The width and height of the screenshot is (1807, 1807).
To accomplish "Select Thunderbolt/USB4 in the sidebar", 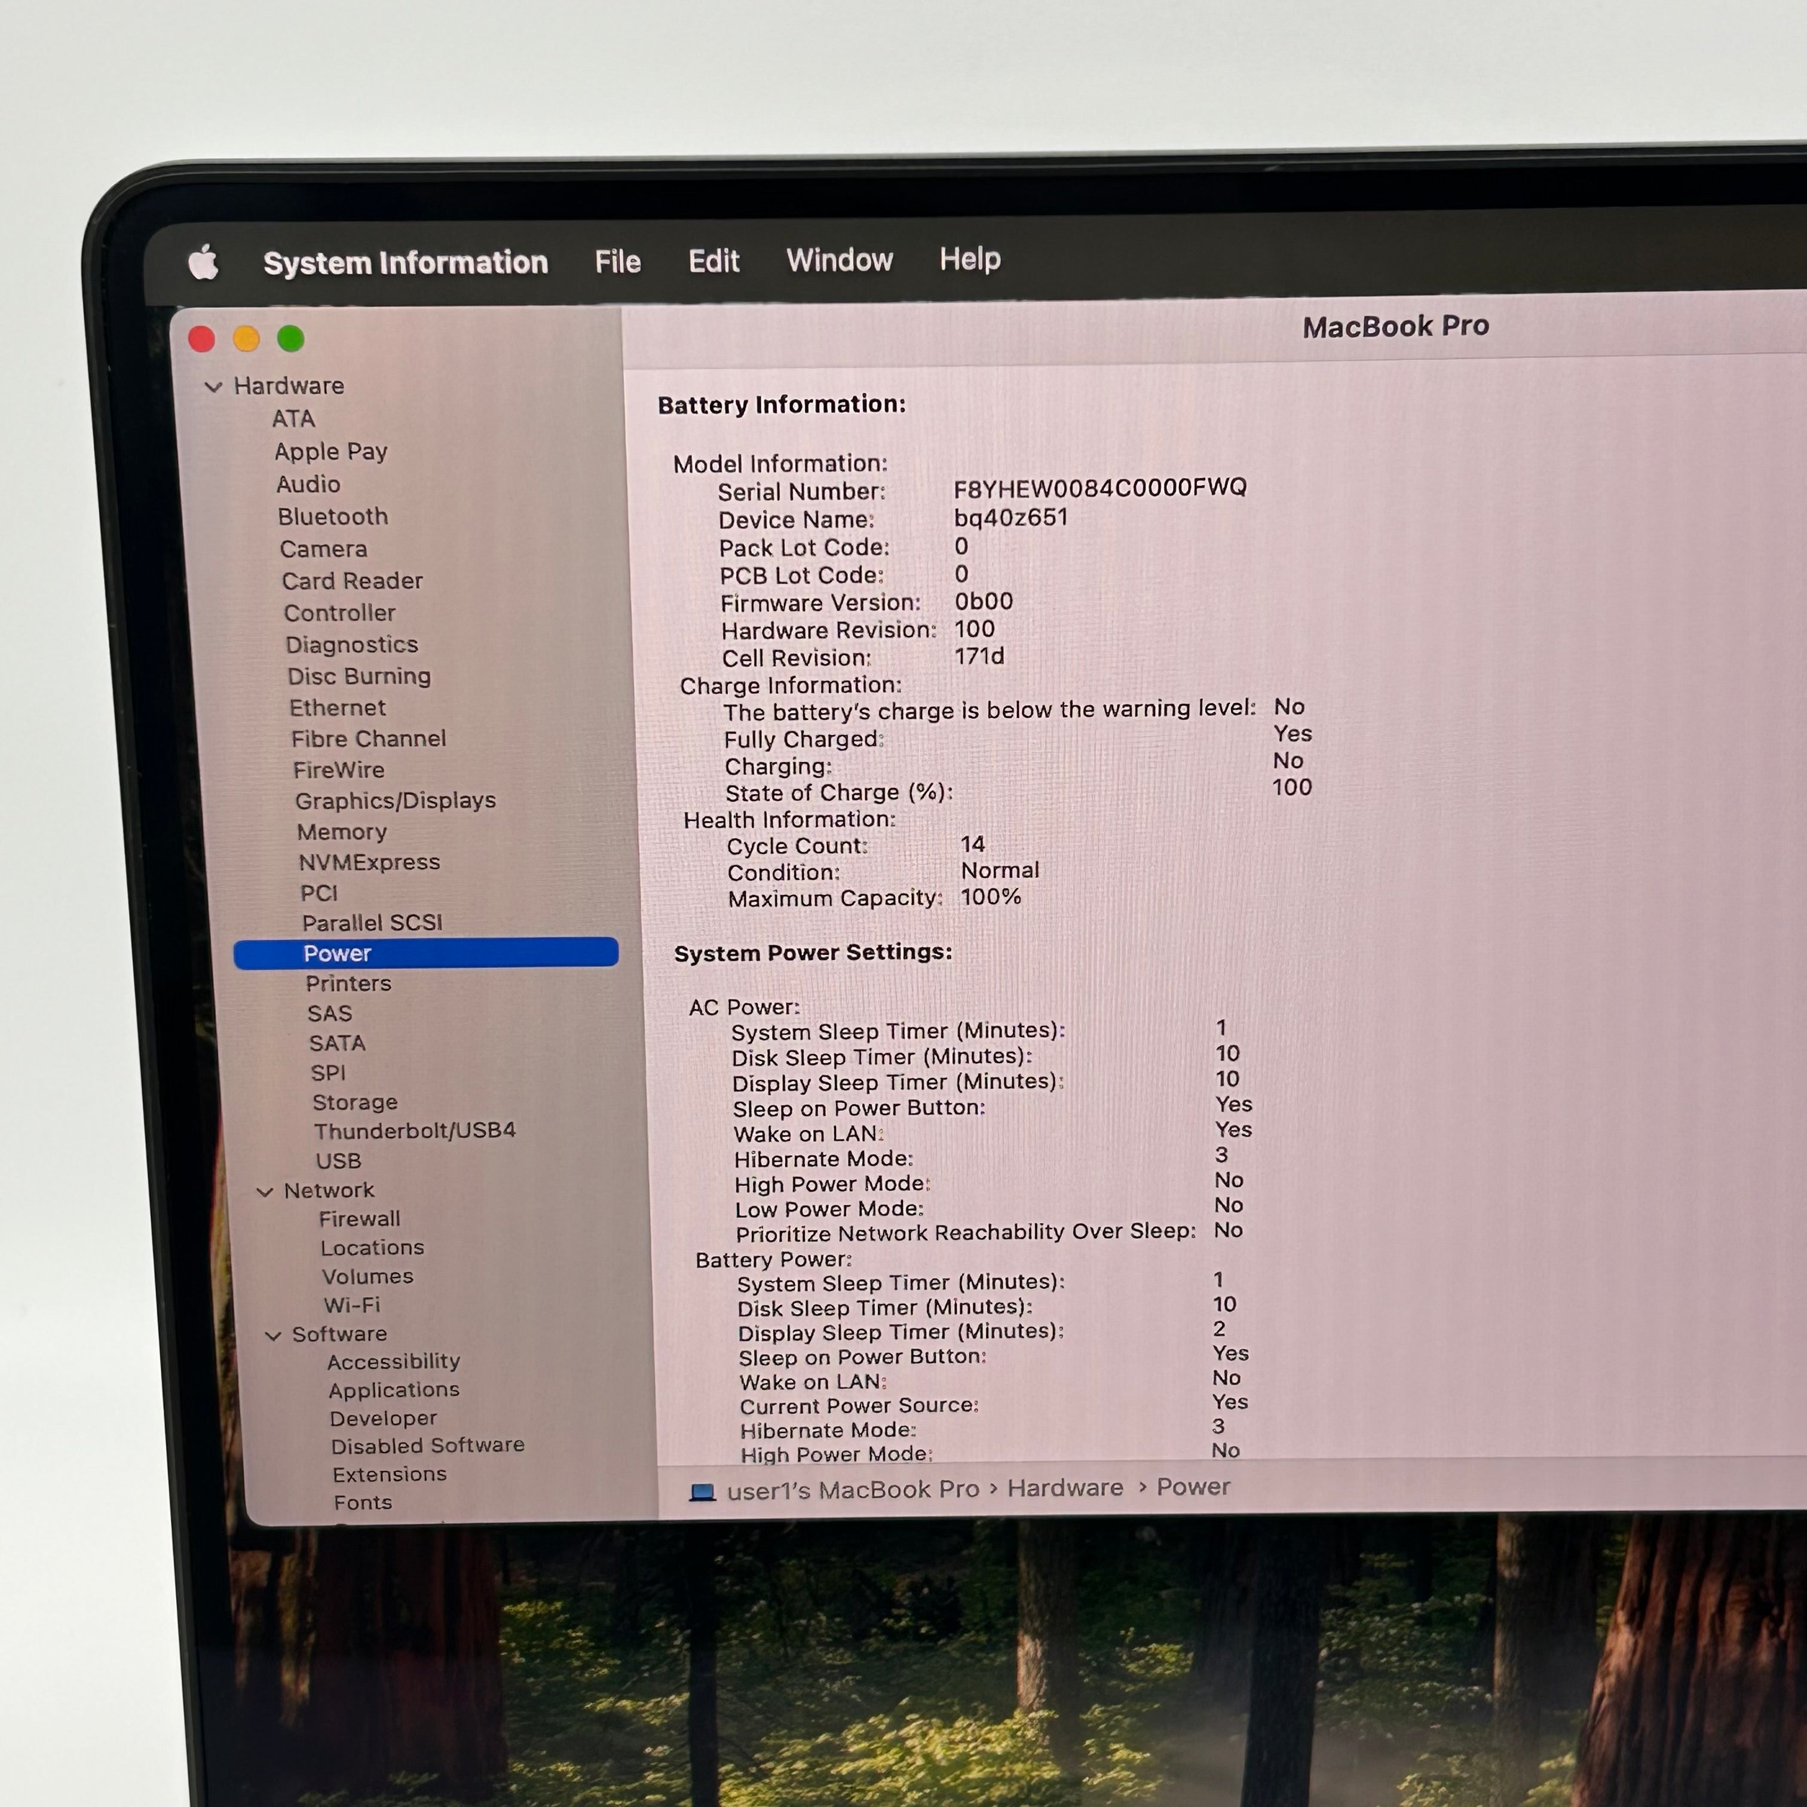I will (x=415, y=1132).
